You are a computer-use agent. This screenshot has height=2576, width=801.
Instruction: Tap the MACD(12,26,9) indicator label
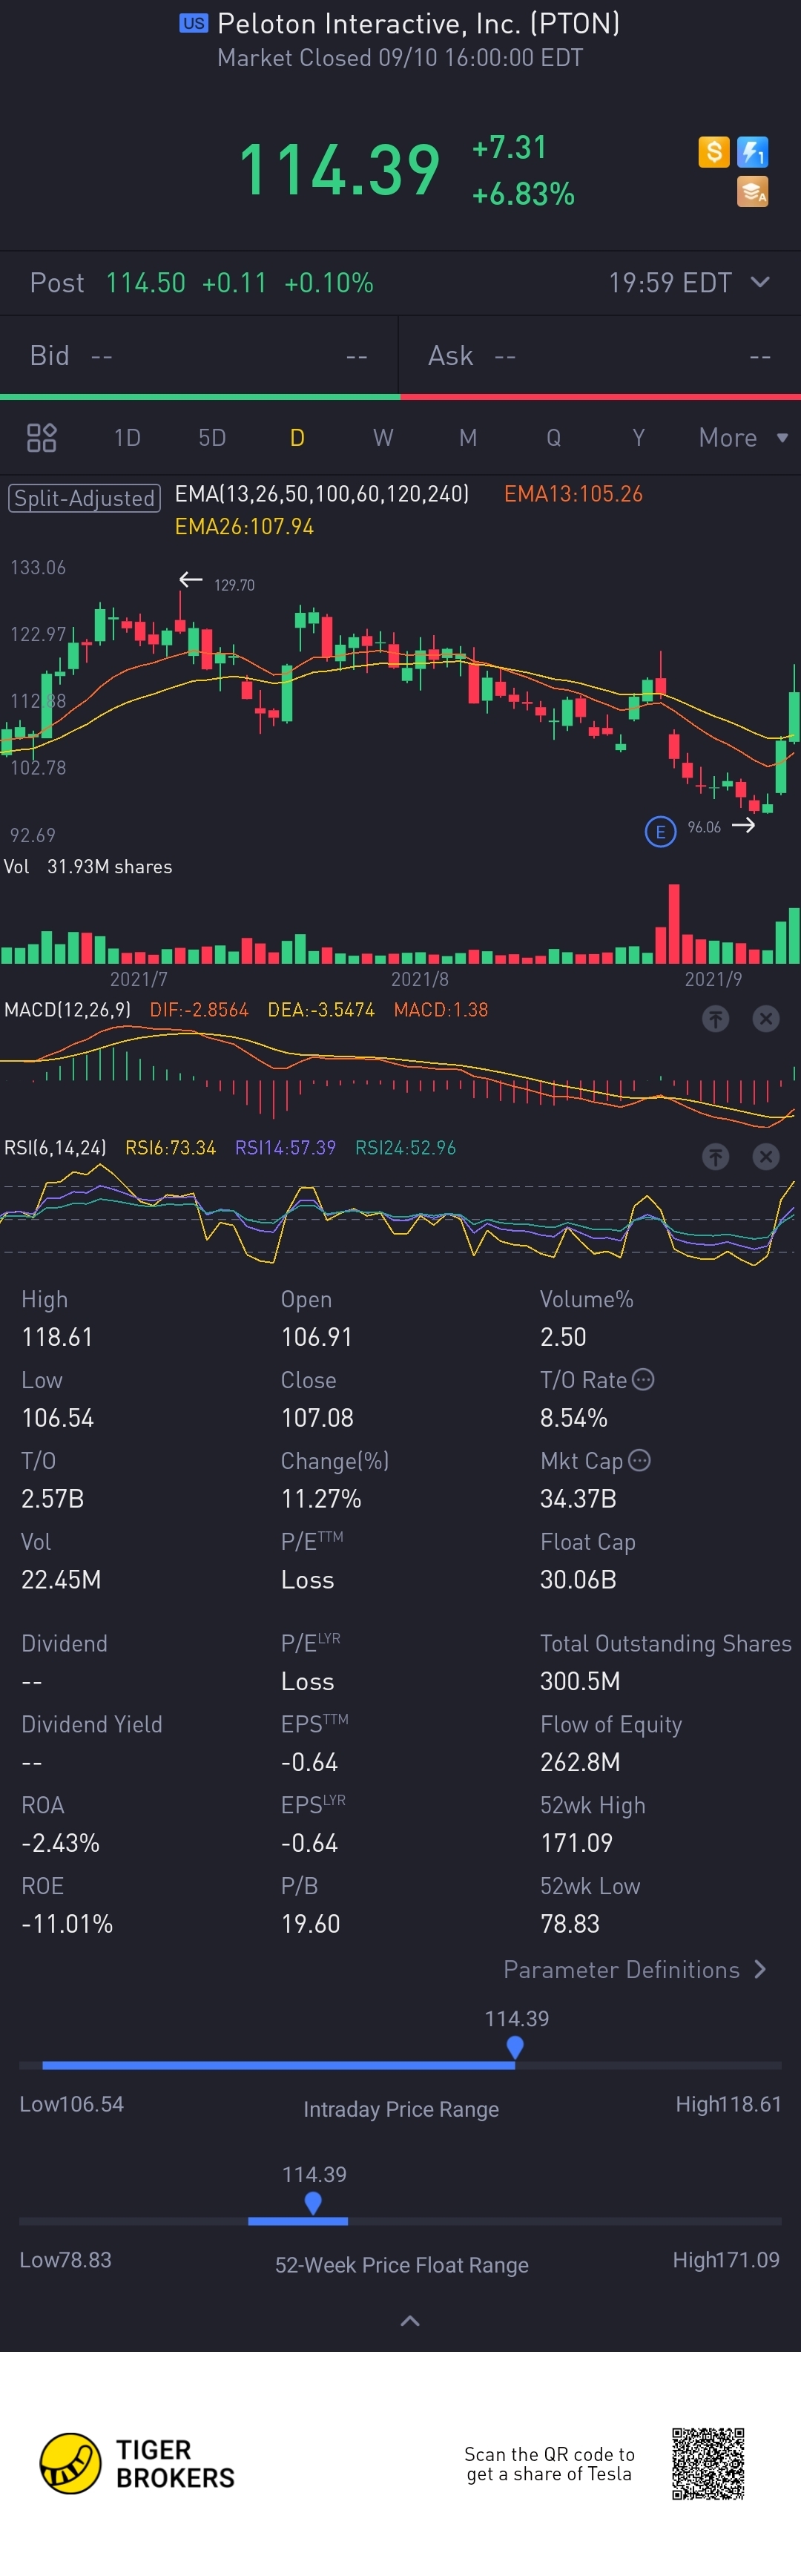click(67, 1009)
